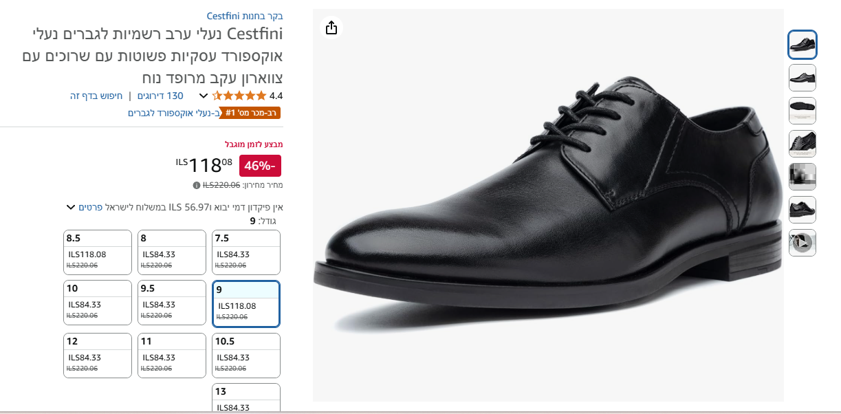Visit the Cestfini store link
This screenshot has width=841, height=414.
245,16
